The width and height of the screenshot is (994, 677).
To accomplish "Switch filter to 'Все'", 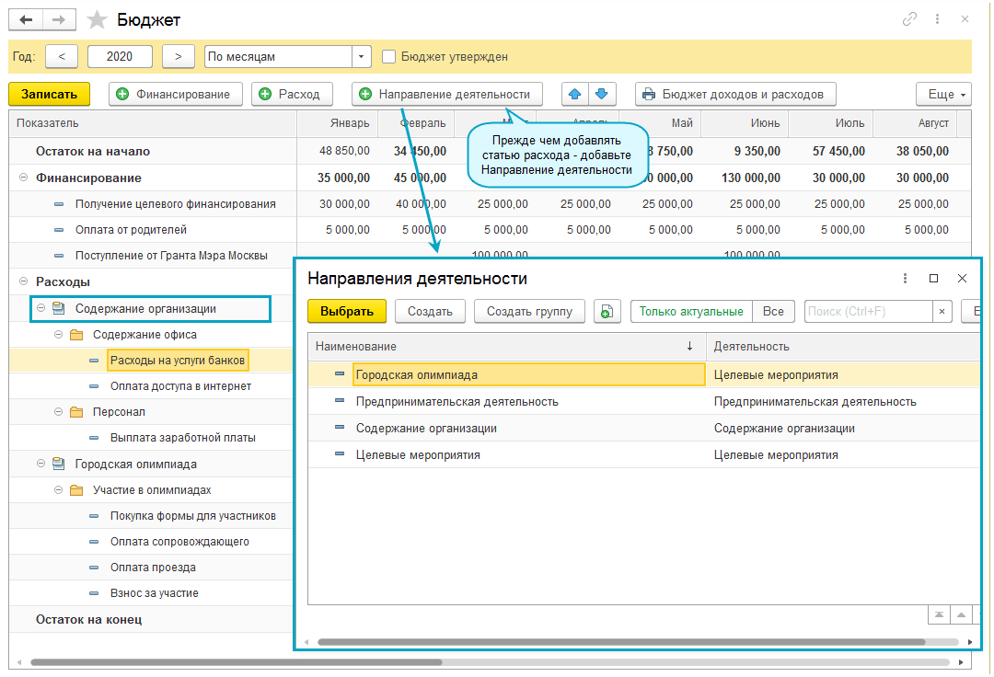I will click(x=773, y=312).
